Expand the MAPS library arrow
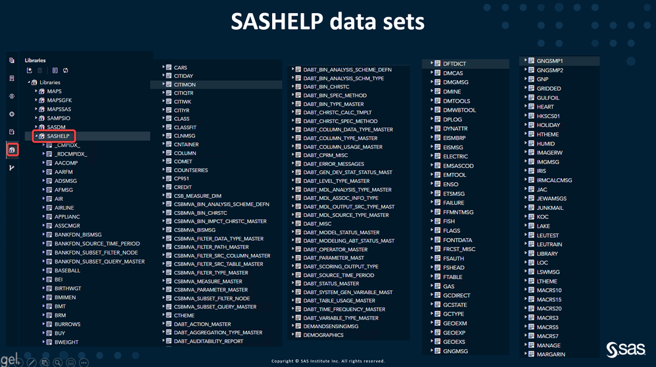The height and width of the screenshot is (367, 656). (35, 91)
